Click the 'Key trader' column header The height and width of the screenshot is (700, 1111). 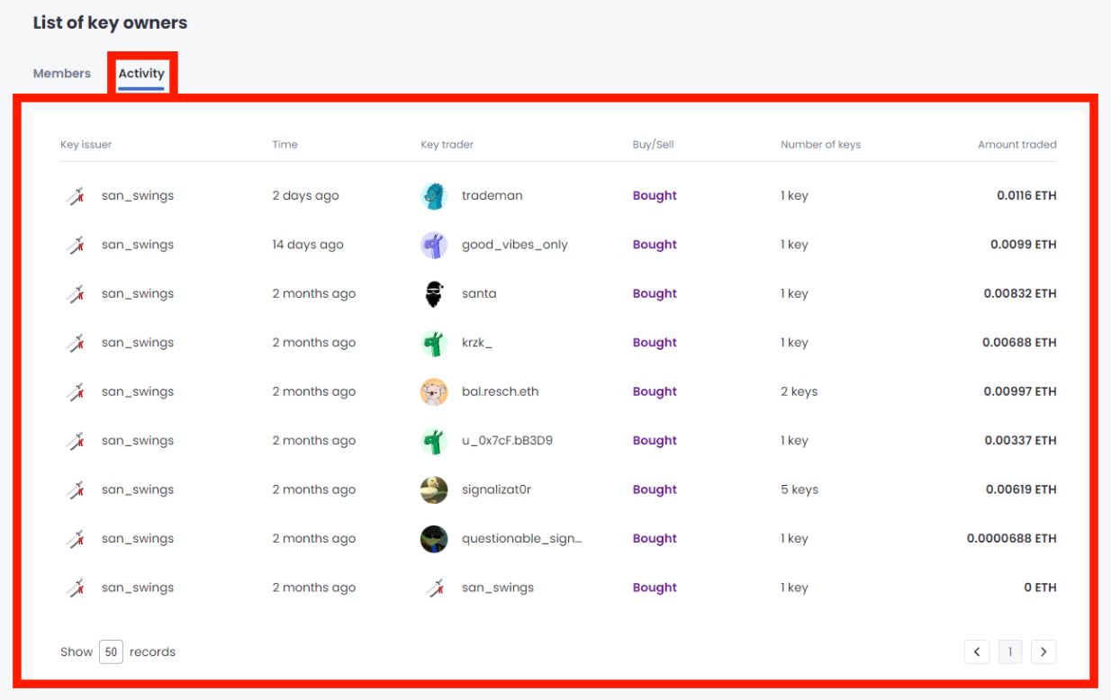click(447, 145)
